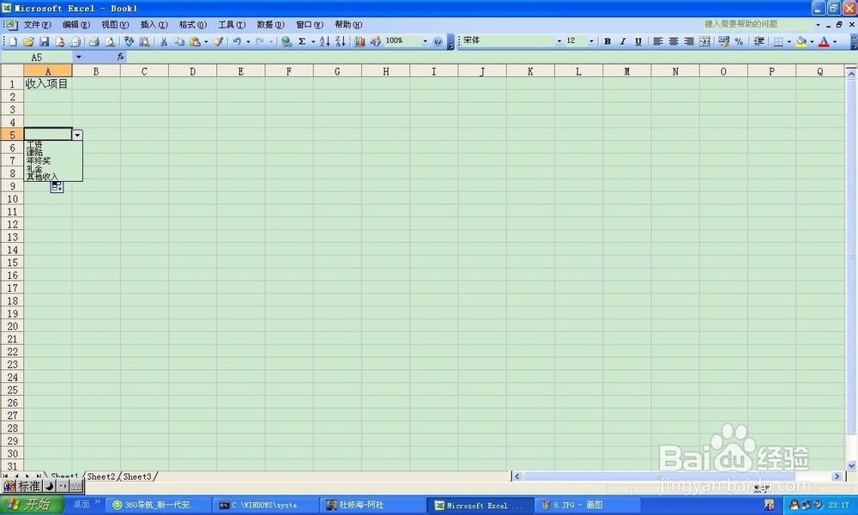Click the Print icon in the toolbar
Image resolution: width=858 pixels, height=515 pixels.
click(x=94, y=41)
